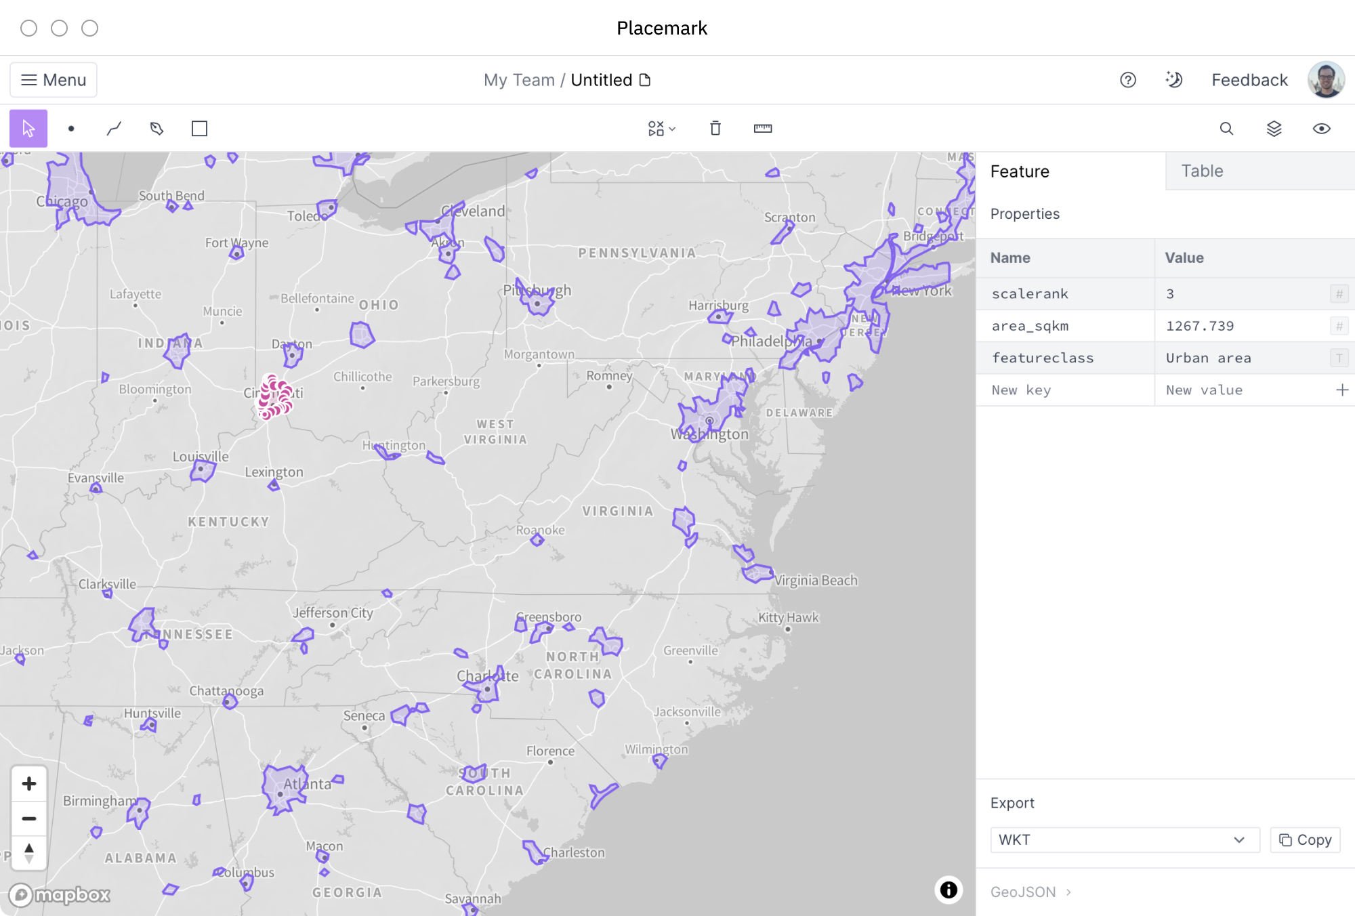This screenshot has width=1355, height=916.
Task: Select the line drawing tool
Action: pyautogui.click(x=114, y=129)
